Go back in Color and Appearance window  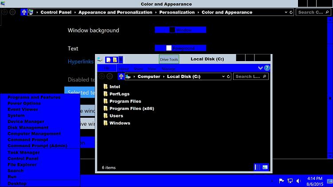[x=4, y=12]
